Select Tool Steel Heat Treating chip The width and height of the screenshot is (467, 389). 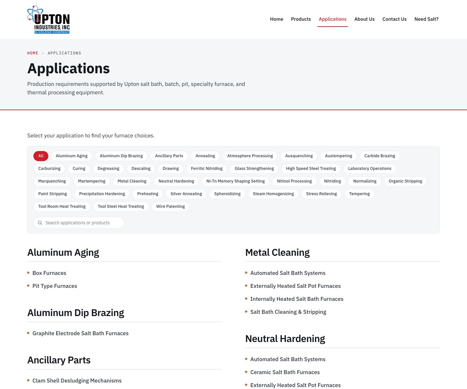(121, 206)
